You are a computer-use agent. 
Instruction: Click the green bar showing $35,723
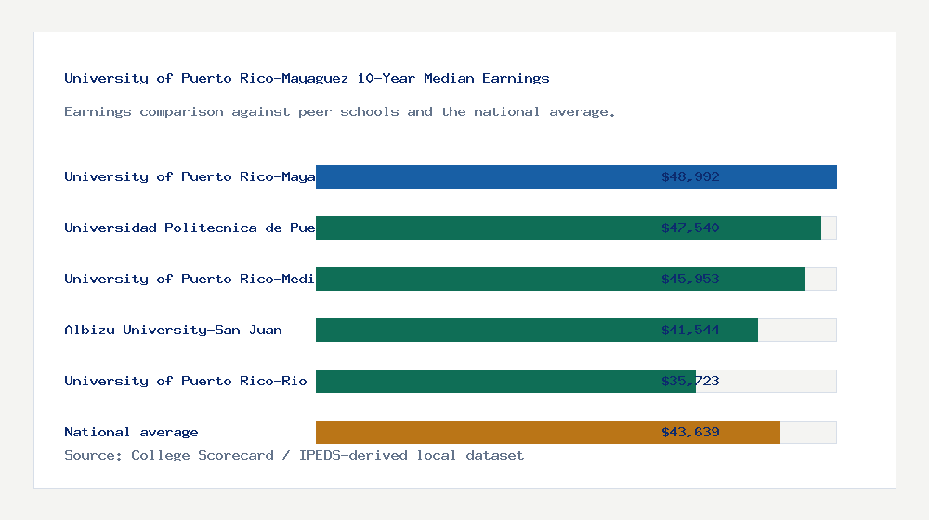click(x=505, y=381)
